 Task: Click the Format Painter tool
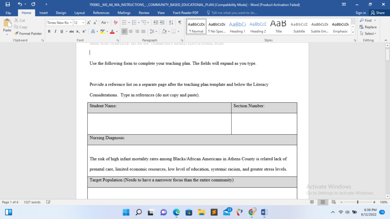(28, 33)
